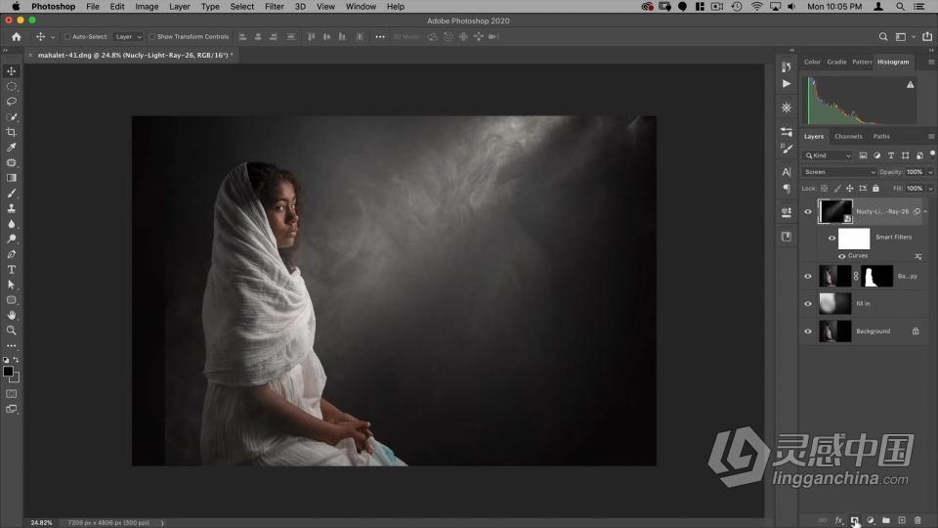Select the Gradient tool
This screenshot has width=938, height=528.
pyautogui.click(x=12, y=178)
